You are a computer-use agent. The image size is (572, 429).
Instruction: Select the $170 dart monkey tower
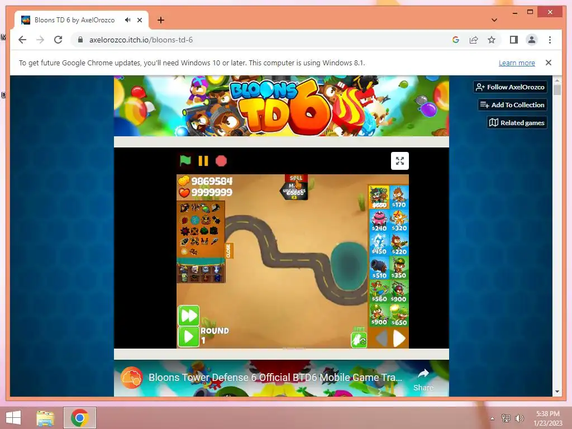(399, 197)
